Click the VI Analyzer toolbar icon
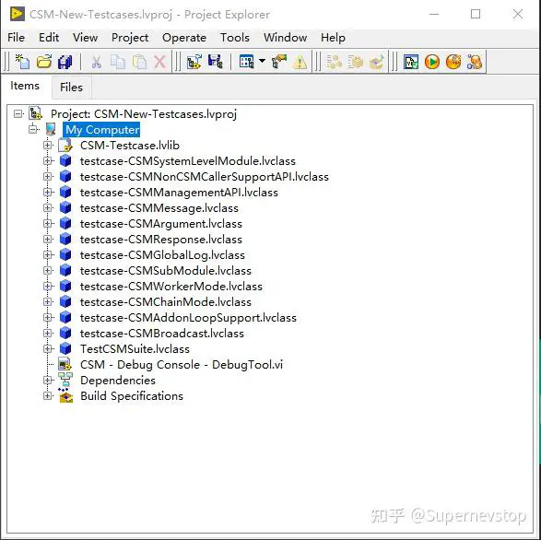The width and height of the screenshot is (541, 540). pos(411,62)
